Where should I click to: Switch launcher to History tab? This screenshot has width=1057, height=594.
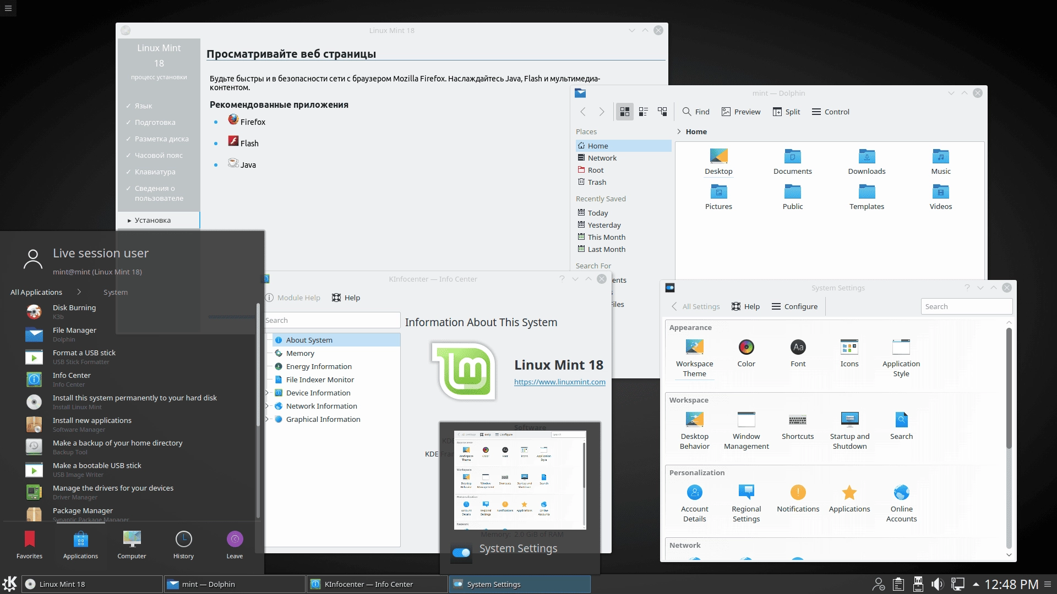(x=183, y=544)
